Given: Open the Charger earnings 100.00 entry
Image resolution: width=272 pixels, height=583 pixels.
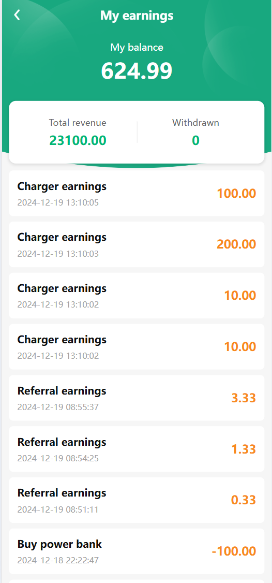Looking at the screenshot, I should point(137,193).
